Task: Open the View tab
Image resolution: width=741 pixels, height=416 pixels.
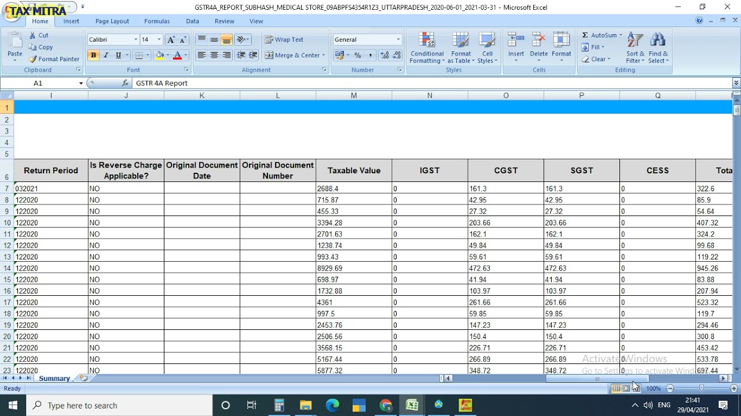Action: point(256,21)
